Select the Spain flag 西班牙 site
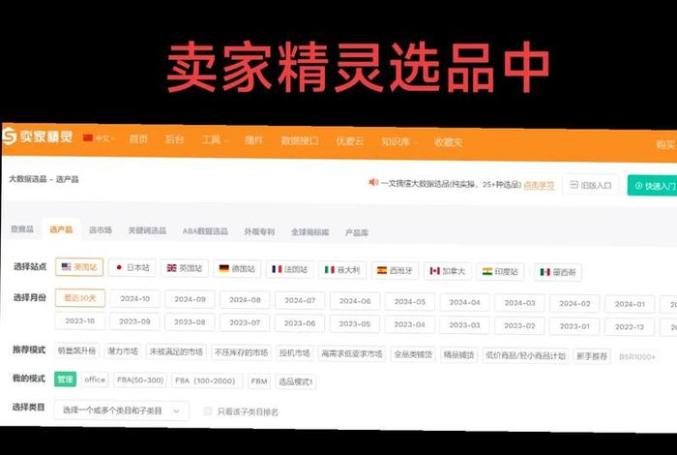 point(395,270)
